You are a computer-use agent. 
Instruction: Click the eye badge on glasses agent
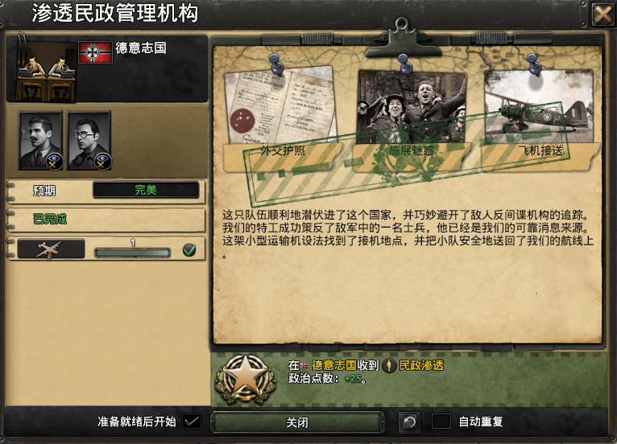(102, 162)
